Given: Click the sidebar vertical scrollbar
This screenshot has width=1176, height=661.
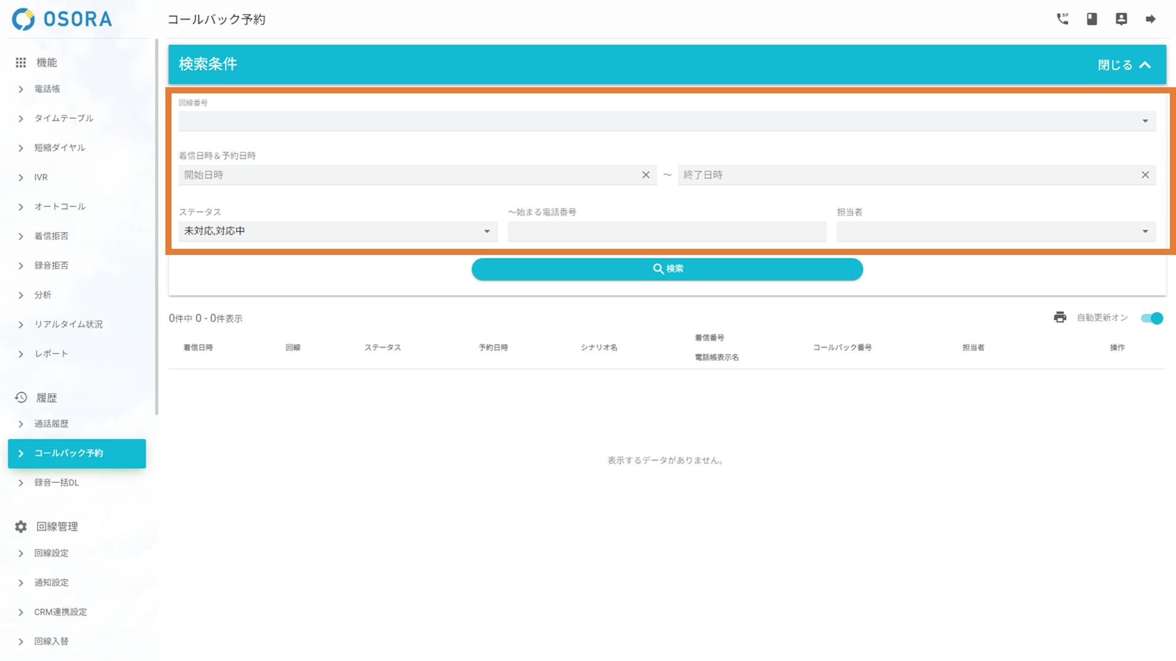Looking at the screenshot, I should click(x=157, y=227).
